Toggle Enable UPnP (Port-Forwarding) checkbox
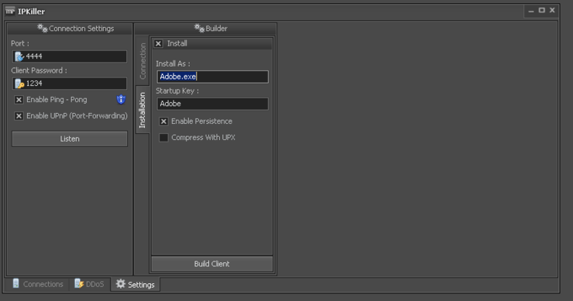The height and width of the screenshot is (301, 573). pyautogui.click(x=19, y=116)
